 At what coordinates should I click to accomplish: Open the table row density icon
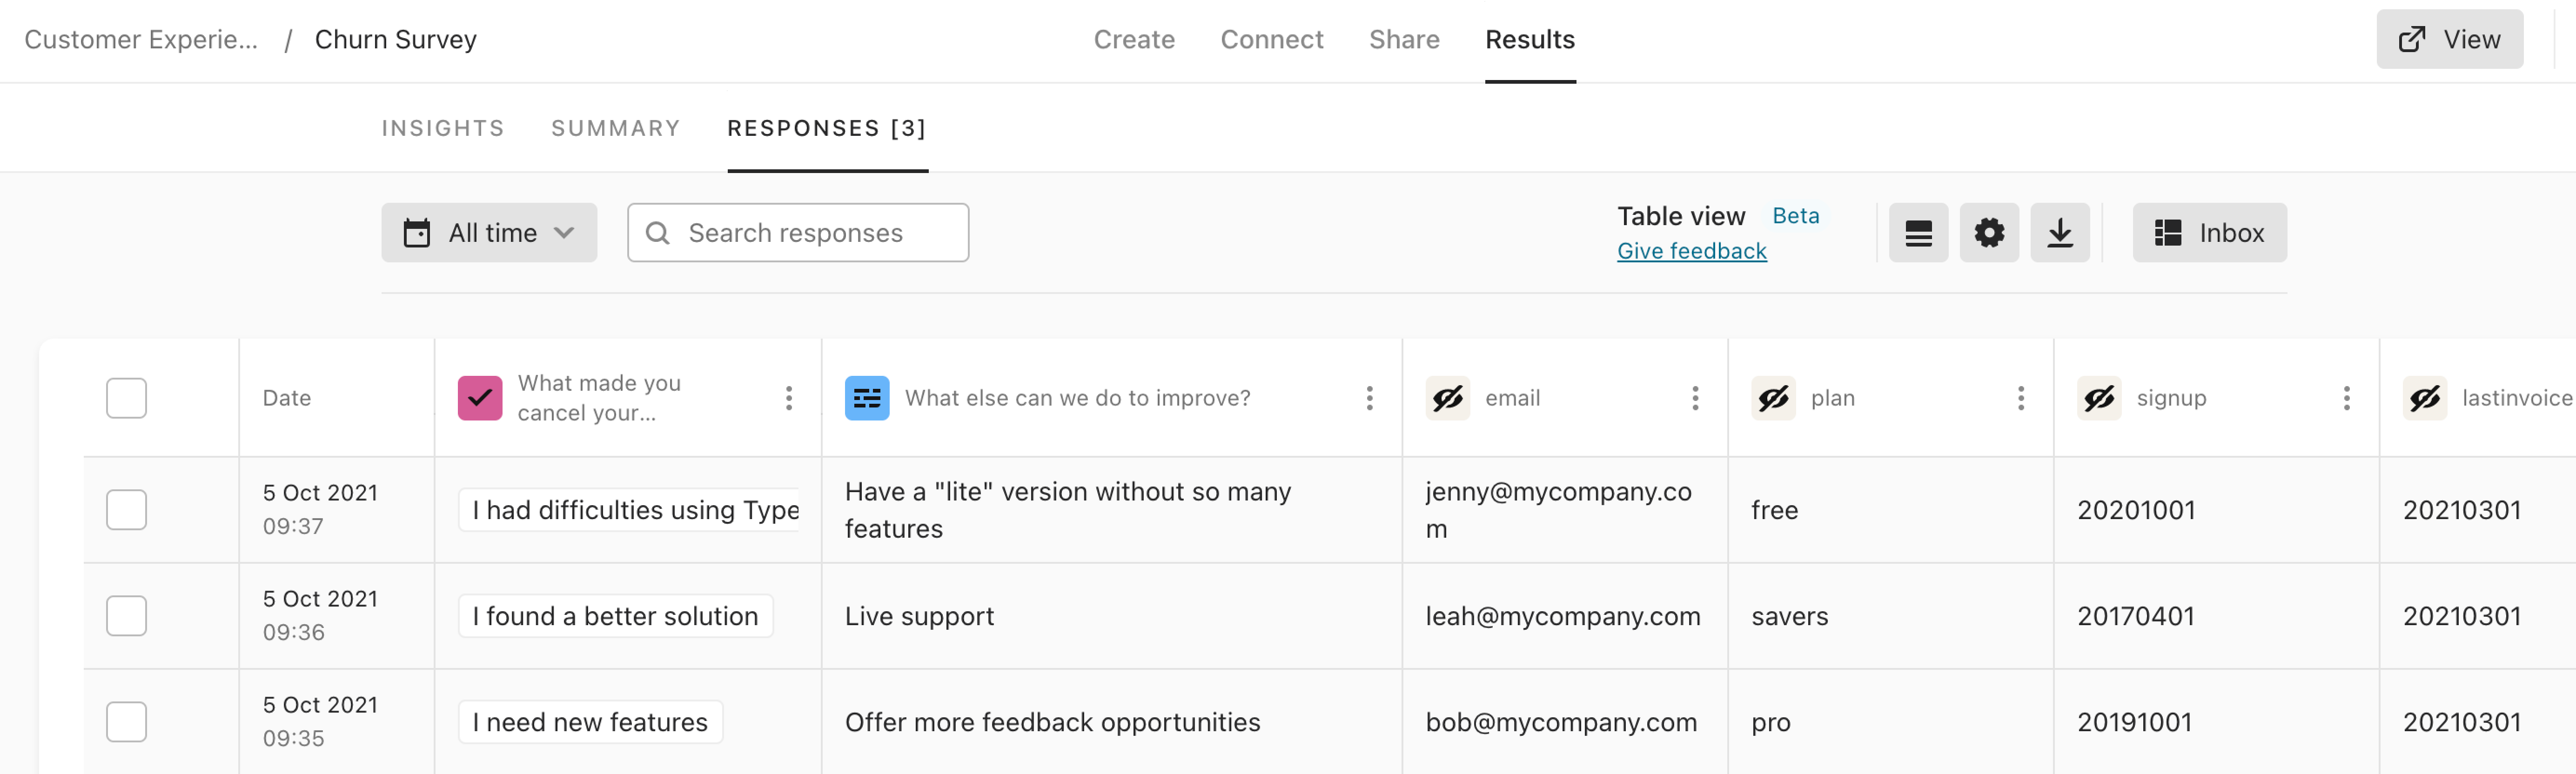[1918, 233]
